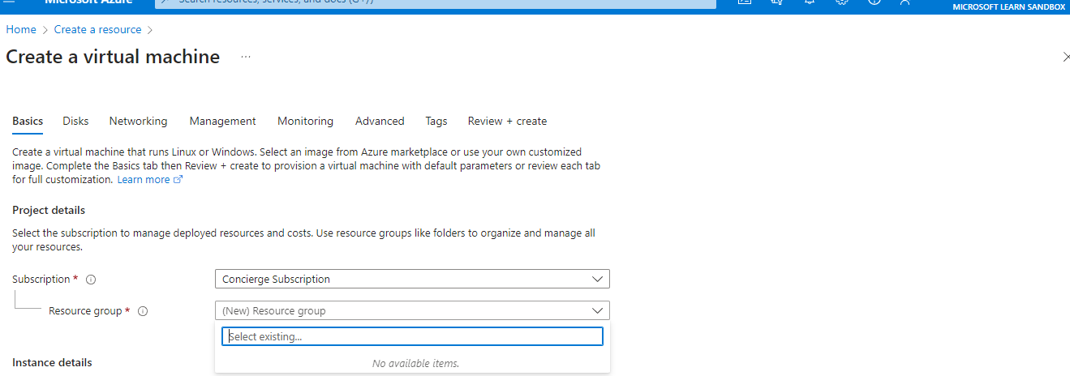The image size is (1070, 376).
Task: Focus the Select existing search field
Action: (412, 336)
